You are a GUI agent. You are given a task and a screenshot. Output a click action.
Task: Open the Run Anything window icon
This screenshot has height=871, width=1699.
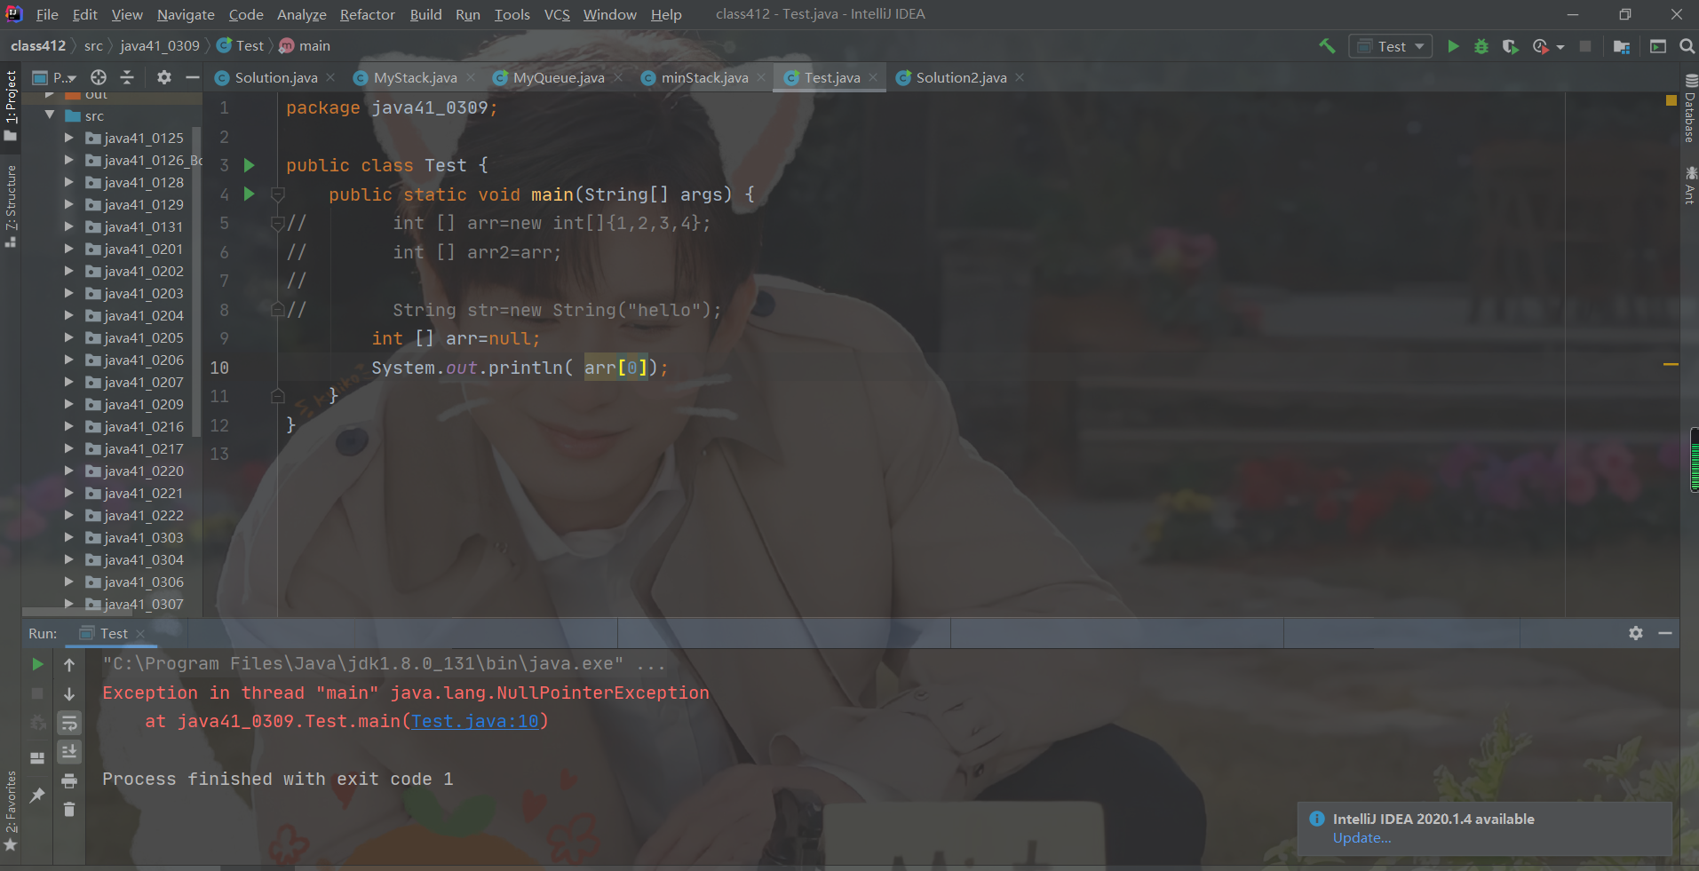1658,46
